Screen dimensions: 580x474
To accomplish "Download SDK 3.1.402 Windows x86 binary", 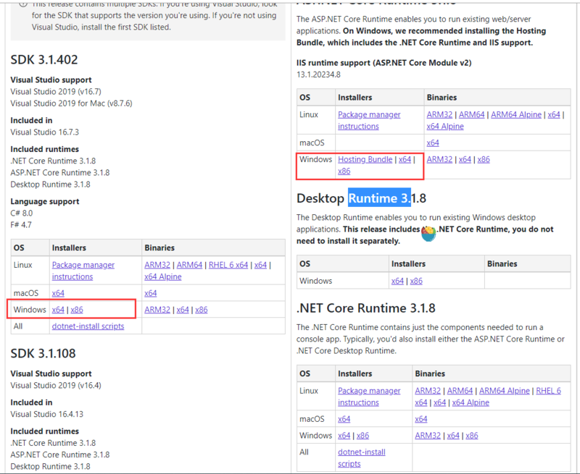I will 202,310.
